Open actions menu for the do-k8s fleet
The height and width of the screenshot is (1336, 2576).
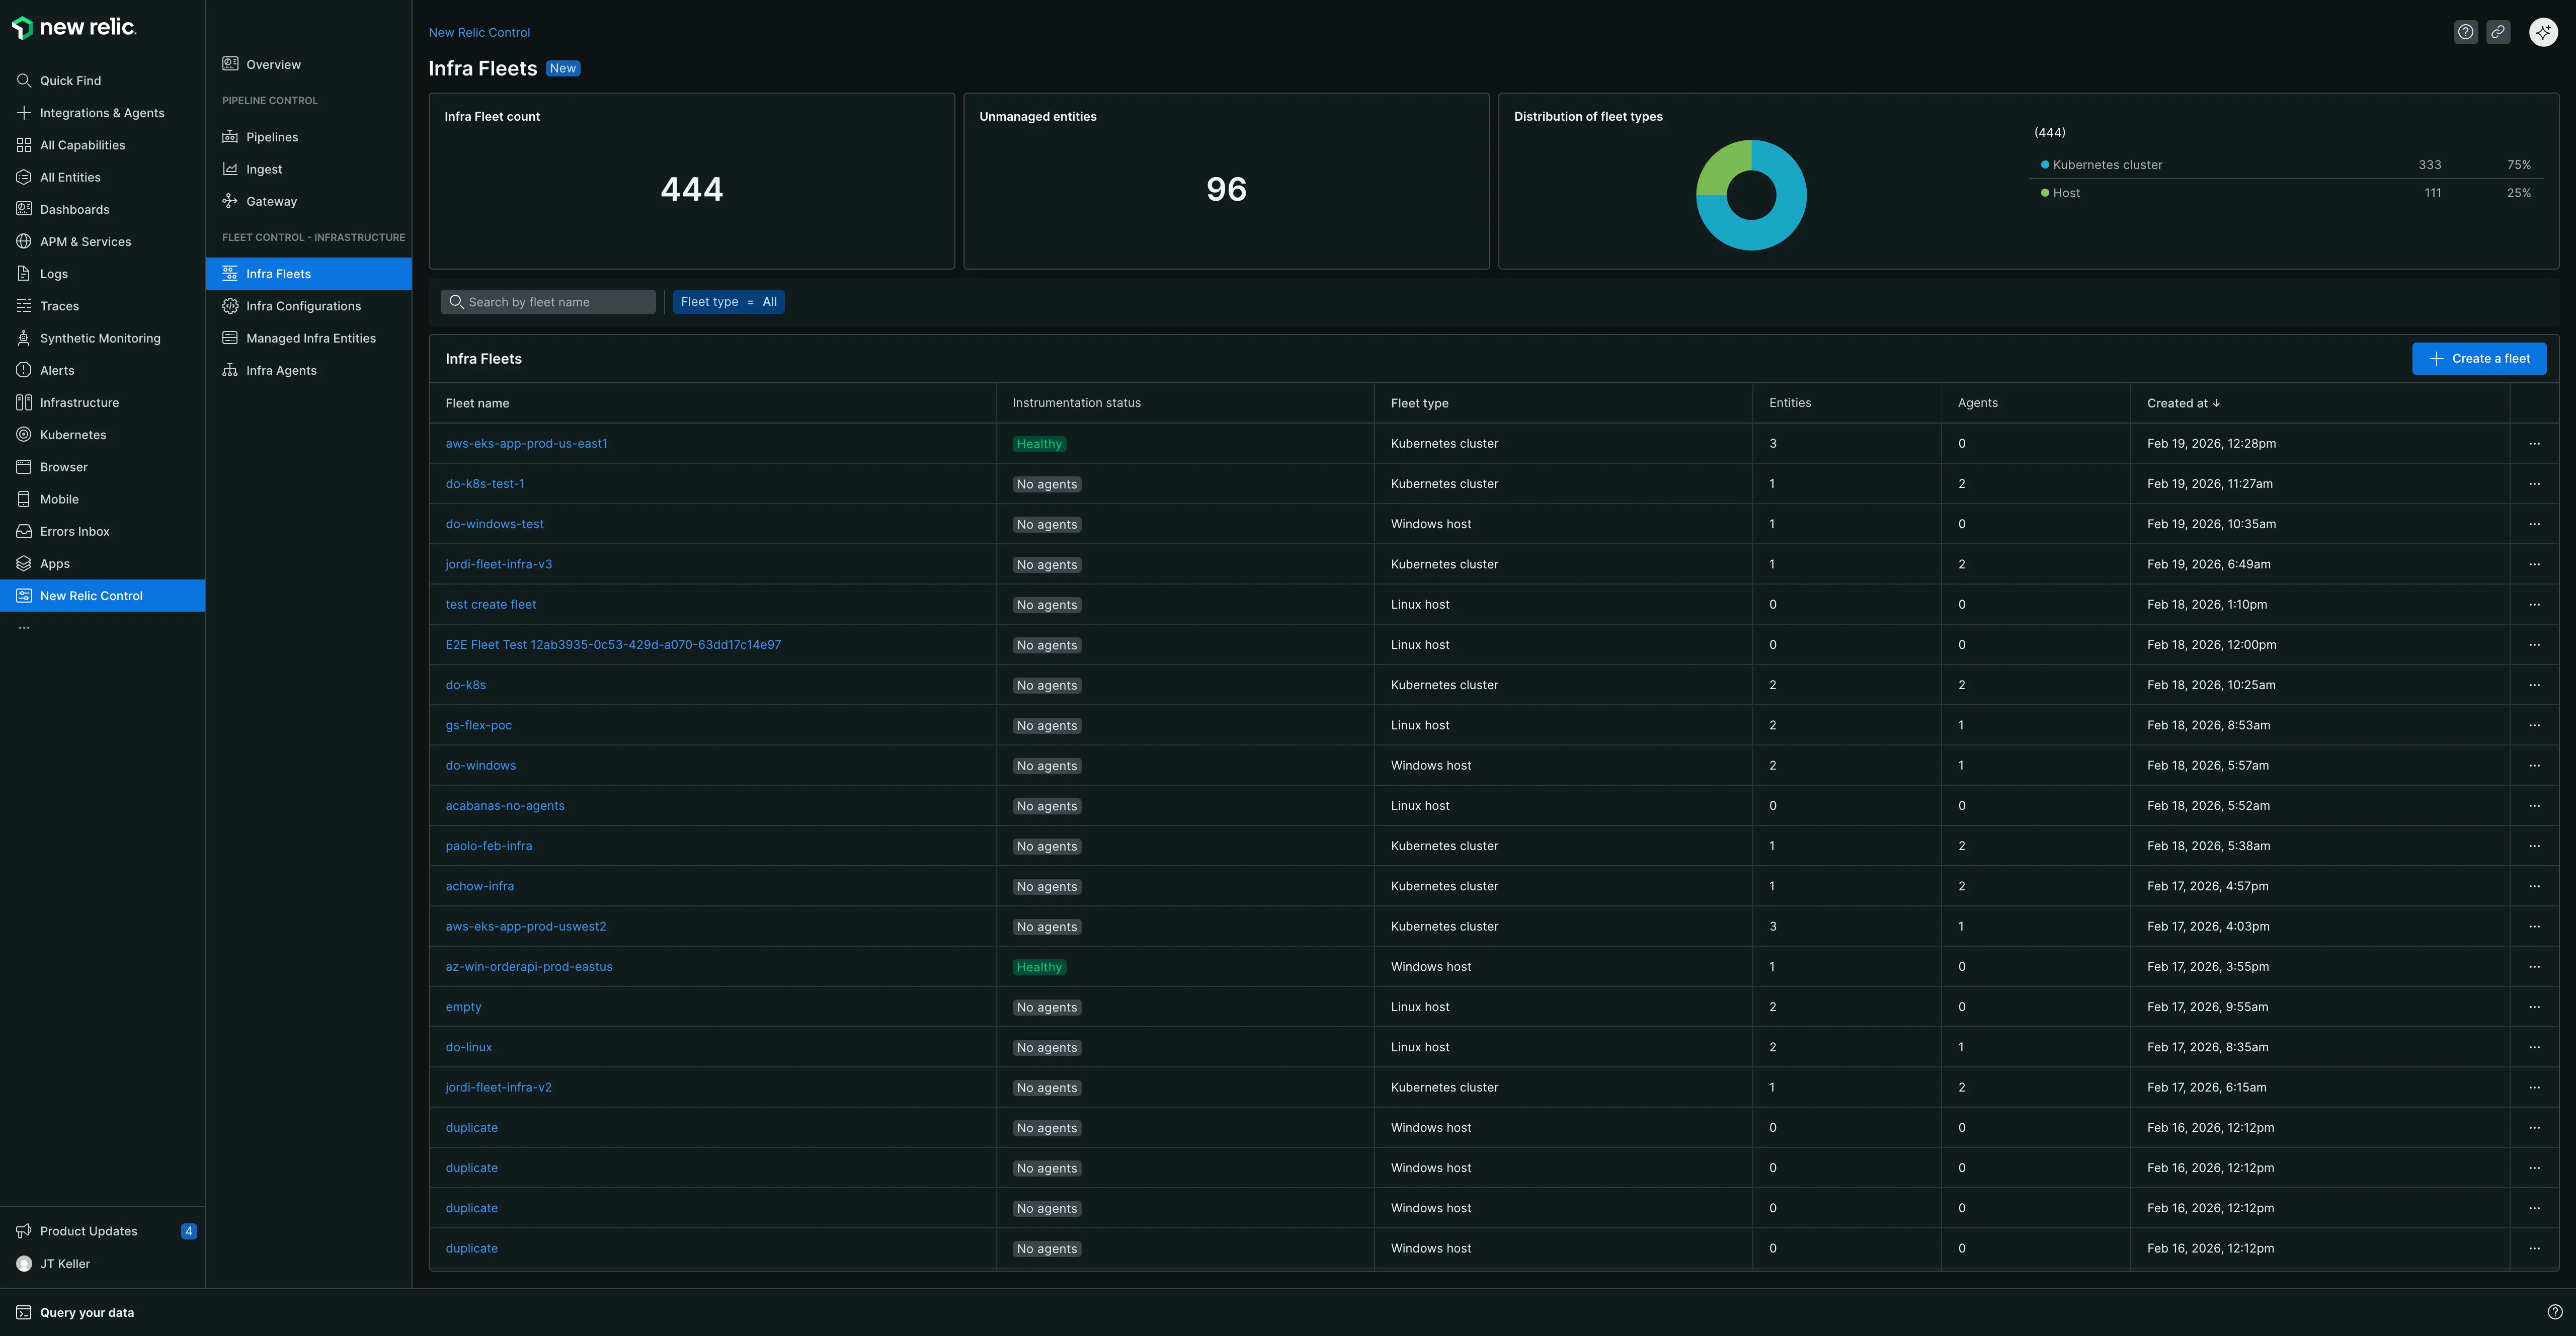pyautogui.click(x=2535, y=685)
